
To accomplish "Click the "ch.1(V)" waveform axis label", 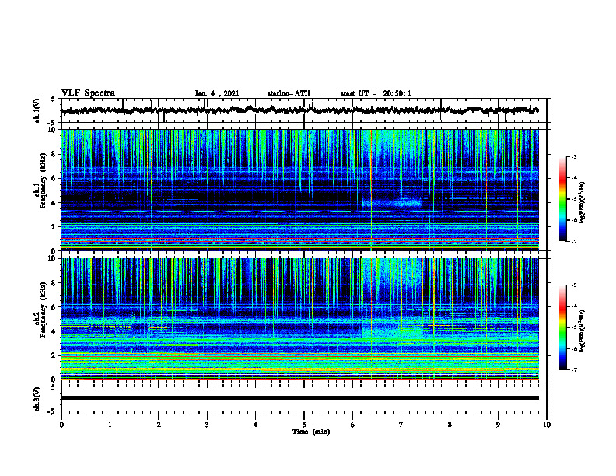I will [x=37, y=110].
